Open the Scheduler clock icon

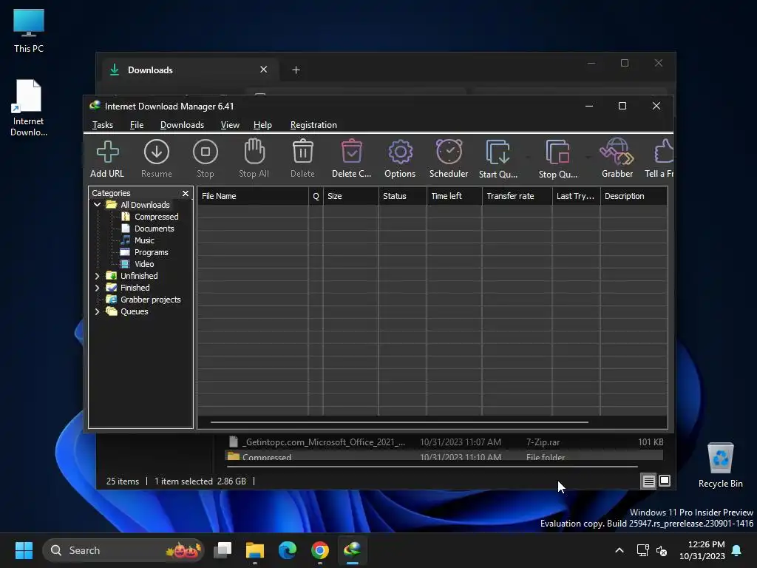tap(449, 152)
